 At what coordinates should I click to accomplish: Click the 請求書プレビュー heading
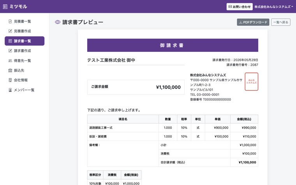click(83, 22)
